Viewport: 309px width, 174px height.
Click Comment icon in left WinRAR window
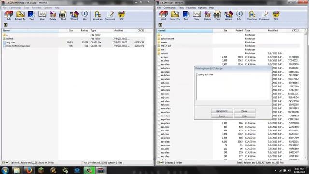point(110,15)
